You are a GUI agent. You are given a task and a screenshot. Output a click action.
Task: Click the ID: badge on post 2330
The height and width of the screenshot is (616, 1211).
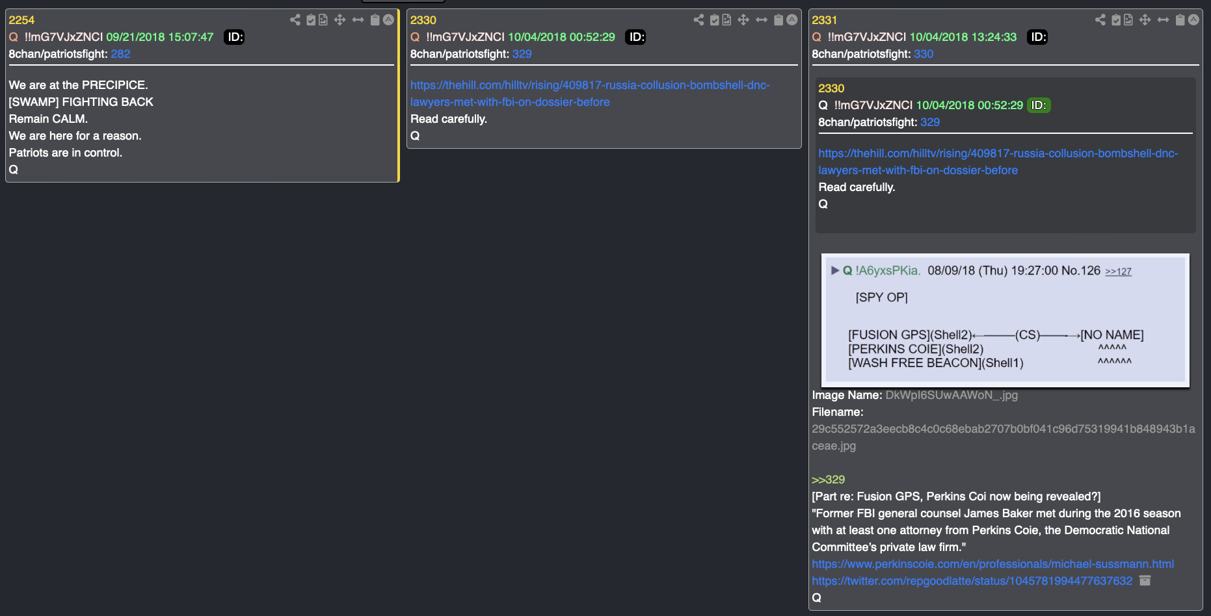point(635,37)
